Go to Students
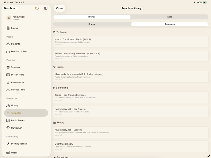 26,44
